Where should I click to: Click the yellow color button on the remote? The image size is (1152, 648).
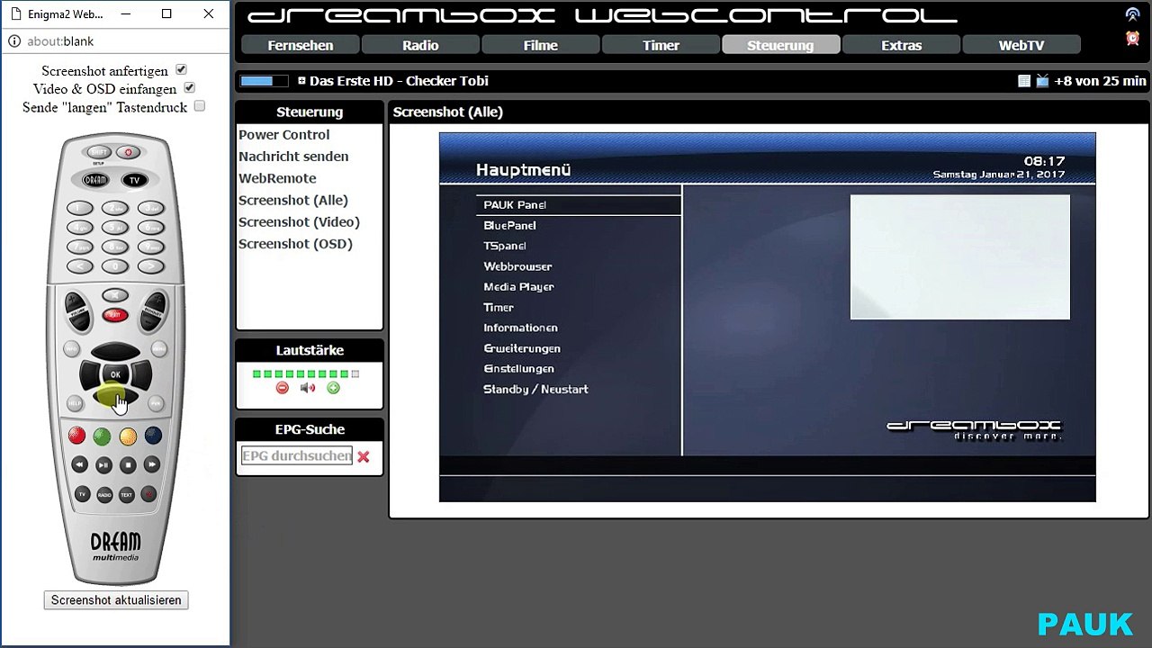pos(128,436)
